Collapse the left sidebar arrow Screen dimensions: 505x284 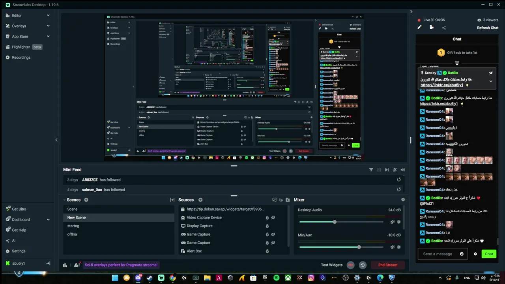coord(56,140)
